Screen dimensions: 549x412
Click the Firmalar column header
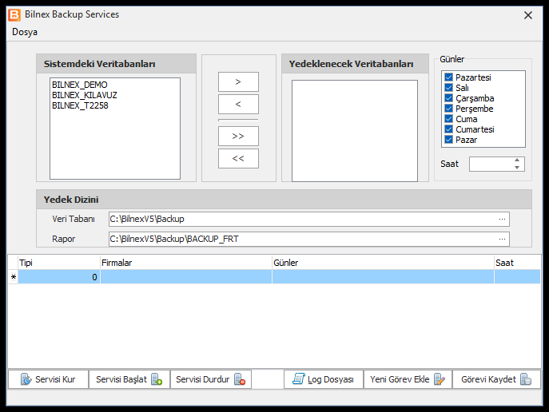pos(186,263)
